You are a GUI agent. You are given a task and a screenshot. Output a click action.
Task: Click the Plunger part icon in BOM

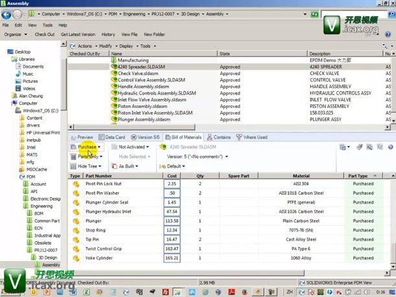(x=75, y=221)
